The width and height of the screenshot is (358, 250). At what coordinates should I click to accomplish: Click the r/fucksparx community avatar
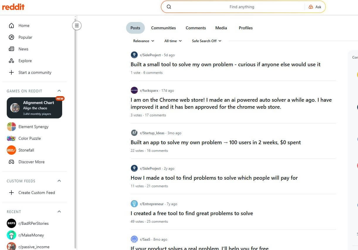click(134, 90)
